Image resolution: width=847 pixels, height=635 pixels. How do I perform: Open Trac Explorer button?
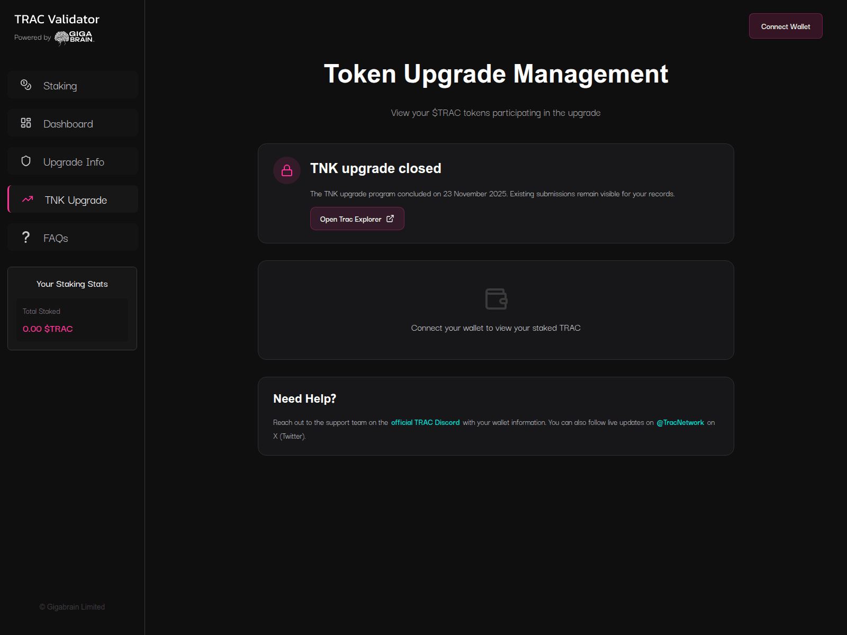click(x=357, y=219)
